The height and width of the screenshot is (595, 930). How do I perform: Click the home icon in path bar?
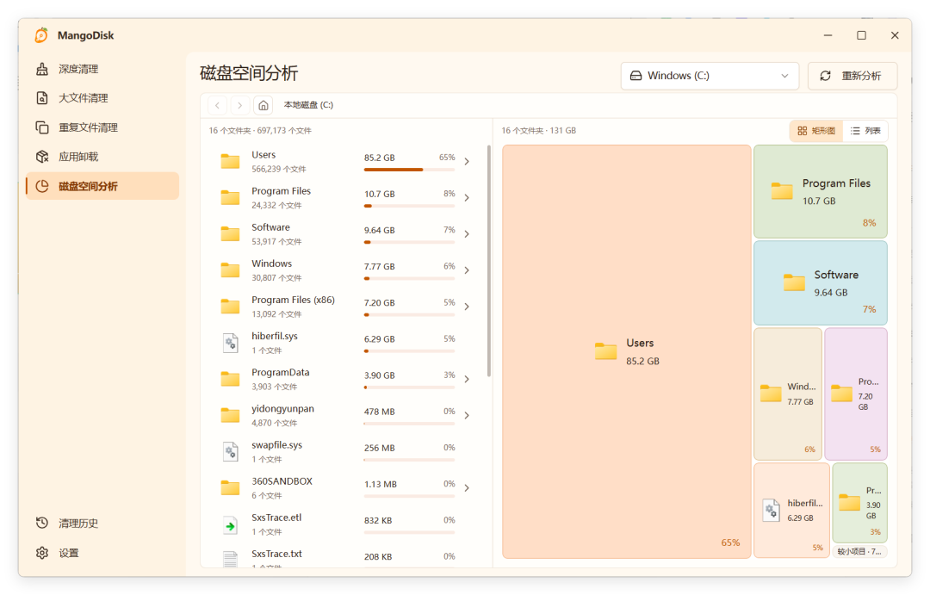263,105
